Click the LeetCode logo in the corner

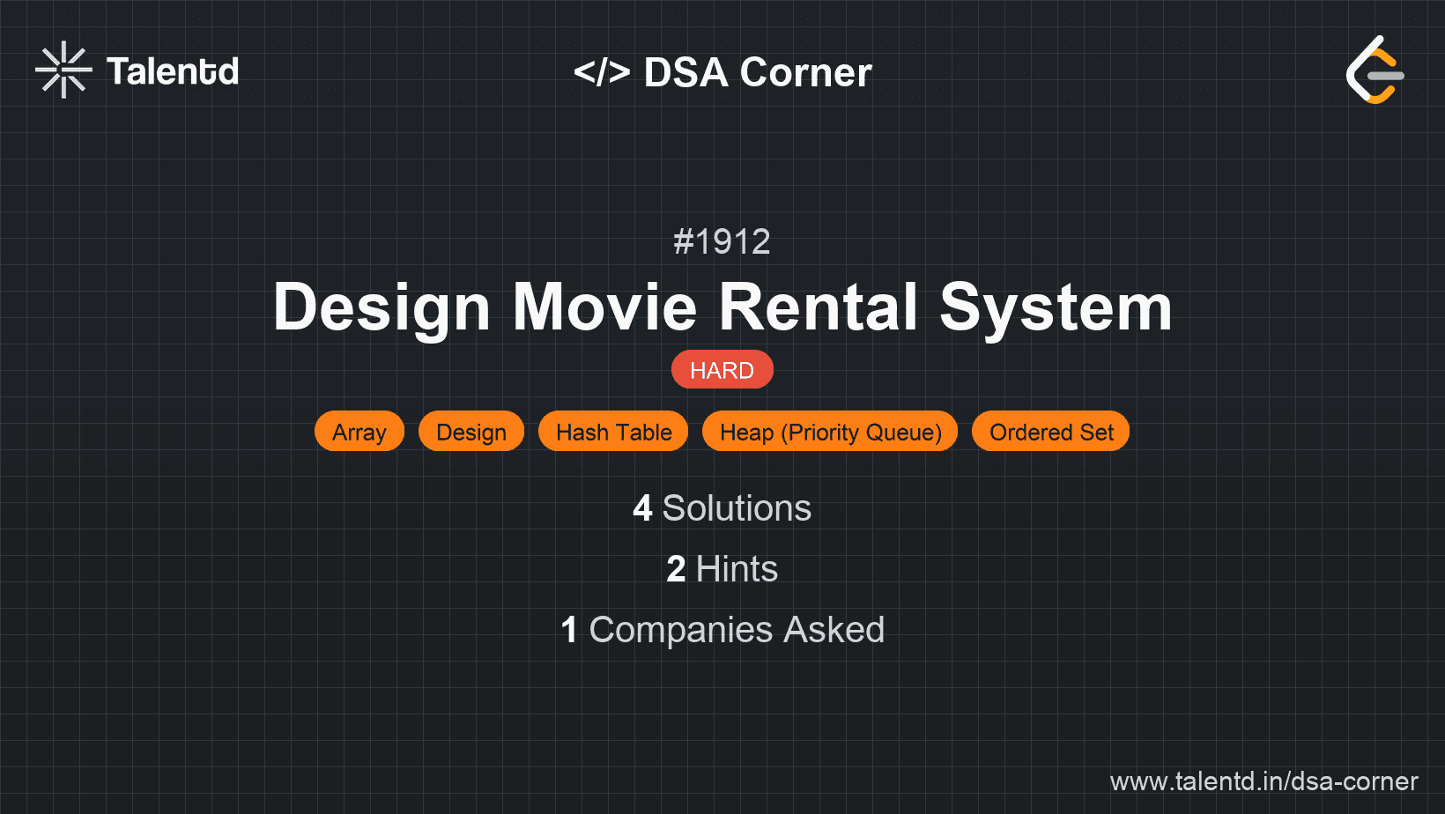pyautogui.click(x=1375, y=70)
